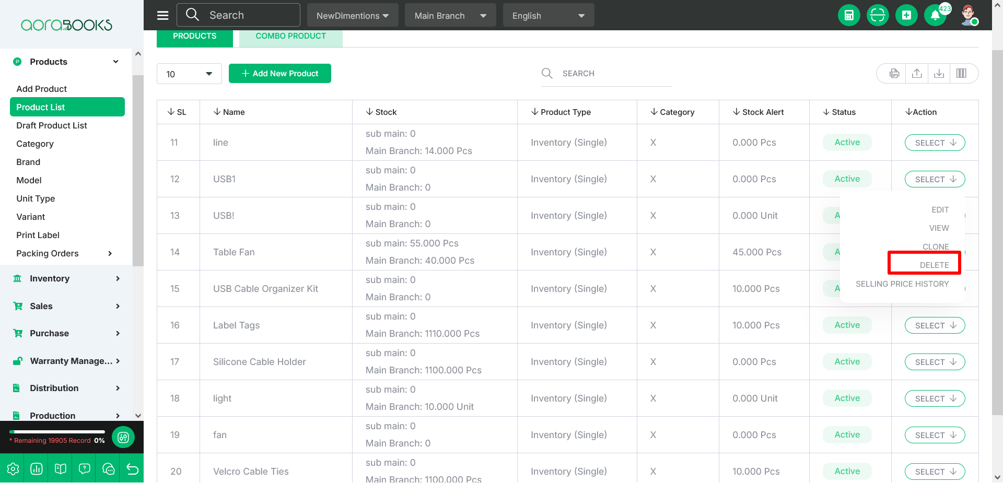Image resolution: width=1003 pixels, height=483 pixels.
Task: Open English language dropdown
Action: (x=549, y=15)
